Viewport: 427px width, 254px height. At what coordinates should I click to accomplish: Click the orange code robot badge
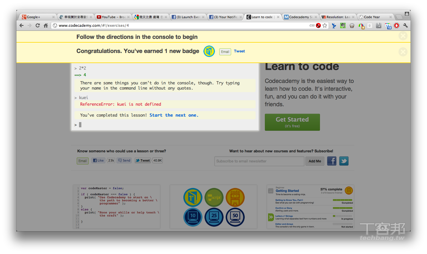coord(235,198)
